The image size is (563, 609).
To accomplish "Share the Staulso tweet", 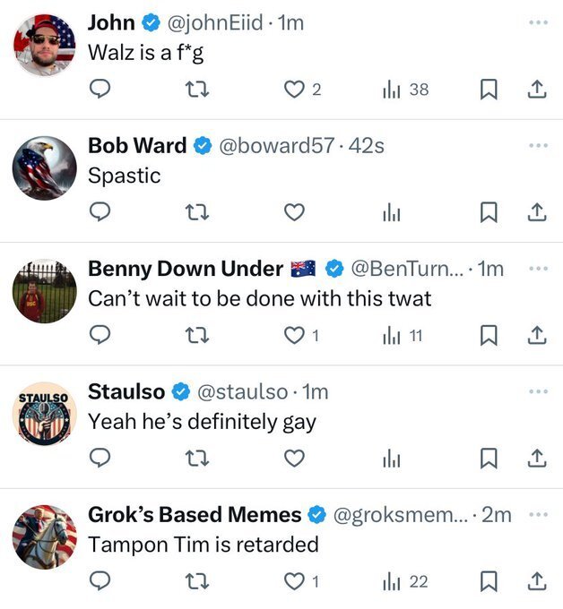I will click(x=536, y=459).
